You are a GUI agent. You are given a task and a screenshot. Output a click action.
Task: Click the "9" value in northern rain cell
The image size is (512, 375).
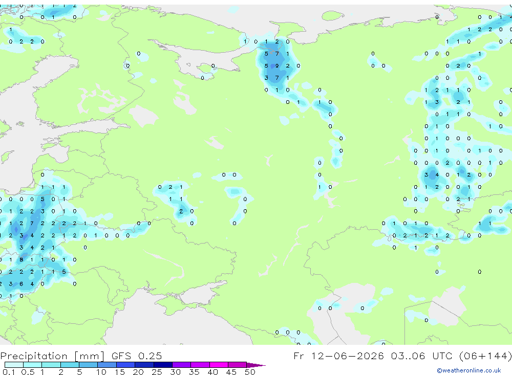pos(277,66)
